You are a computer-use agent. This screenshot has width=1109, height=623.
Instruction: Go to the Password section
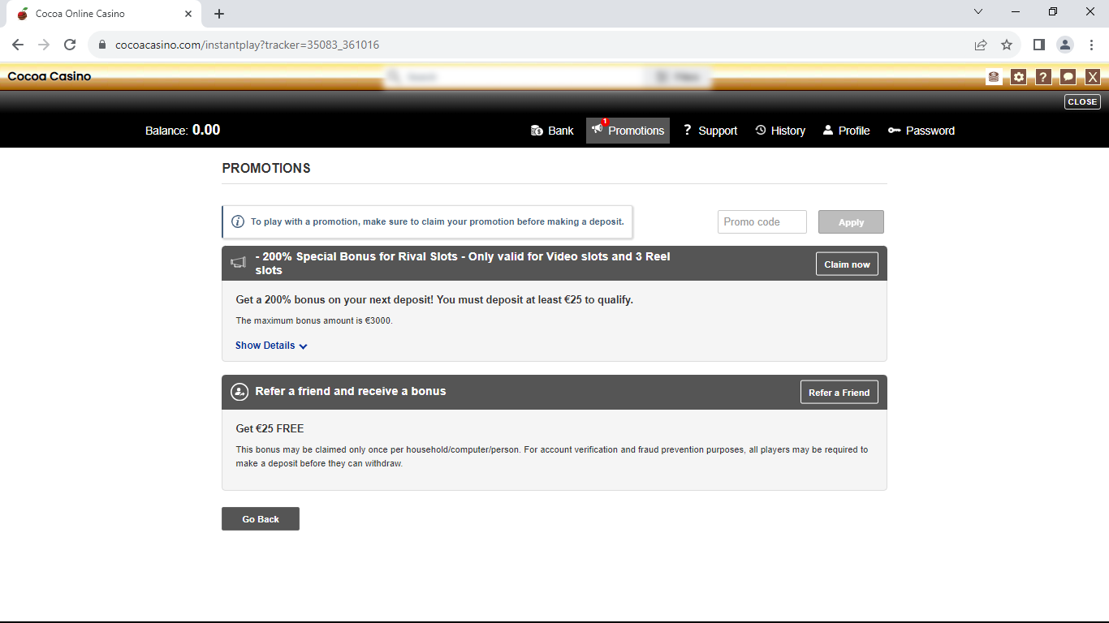(921, 130)
